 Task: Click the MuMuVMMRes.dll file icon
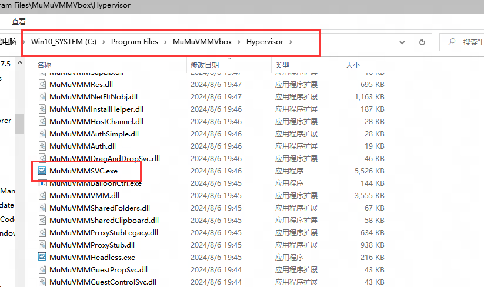[x=42, y=84]
